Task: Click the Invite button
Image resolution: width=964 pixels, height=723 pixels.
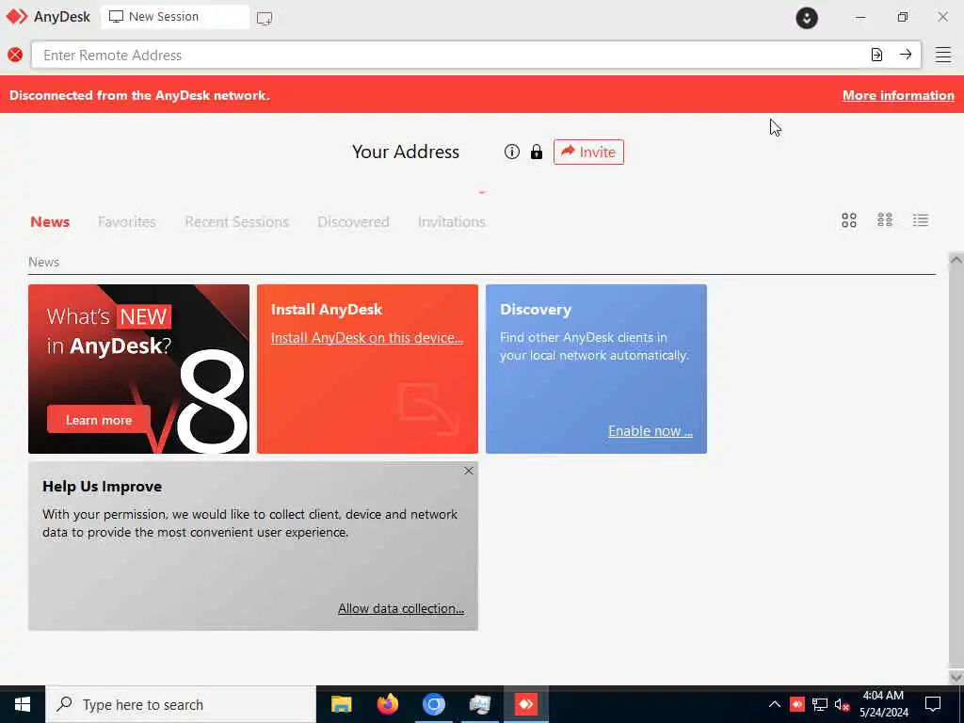Action: [588, 152]
